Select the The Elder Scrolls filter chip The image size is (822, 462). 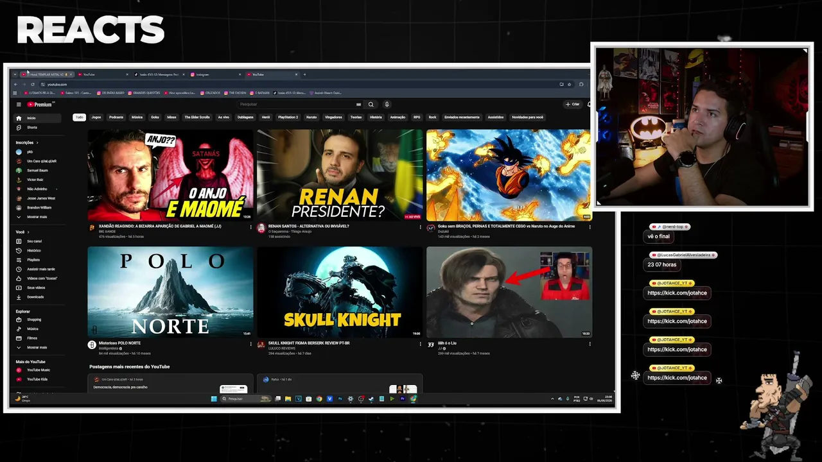pos(197,117)
